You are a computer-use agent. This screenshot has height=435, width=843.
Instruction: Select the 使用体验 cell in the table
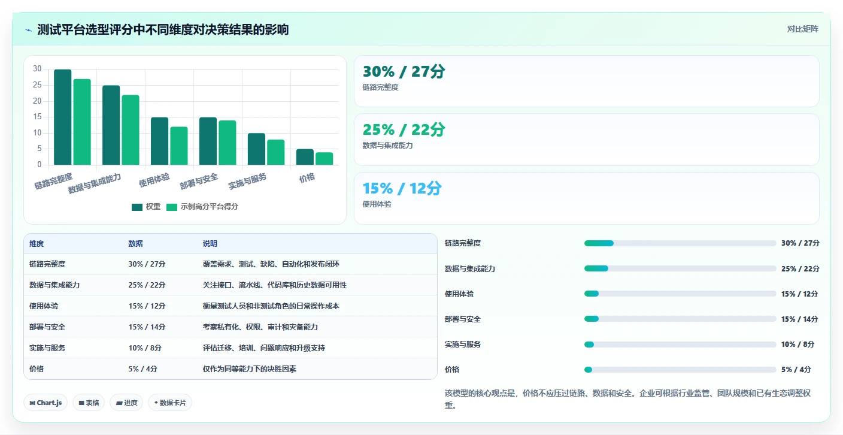tap(44, 306)
